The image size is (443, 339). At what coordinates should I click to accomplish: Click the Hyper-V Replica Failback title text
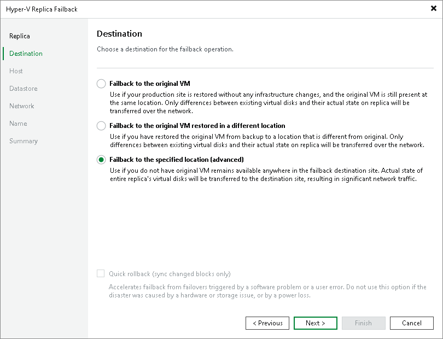pyautogui.click(x=42, y=9)
